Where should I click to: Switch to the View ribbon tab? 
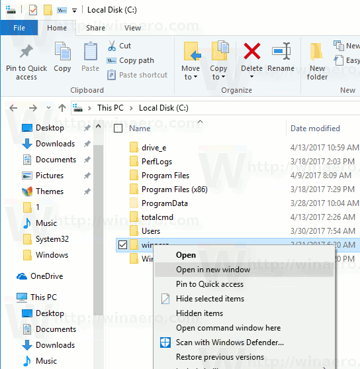132,28
